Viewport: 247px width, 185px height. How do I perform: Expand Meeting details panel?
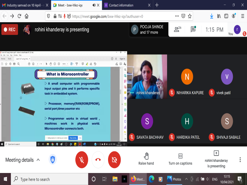tap(23, 160)
